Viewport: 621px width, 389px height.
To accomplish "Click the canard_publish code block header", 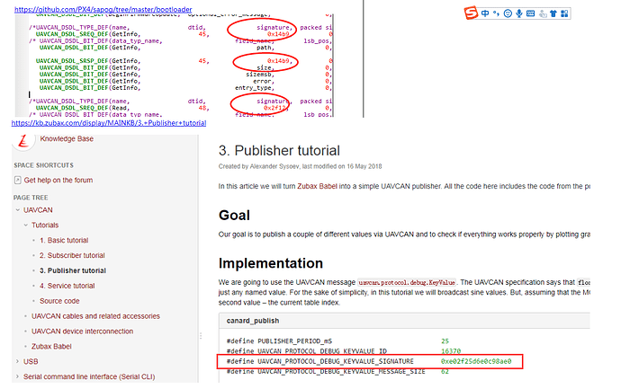I will [x=404, y=321].
